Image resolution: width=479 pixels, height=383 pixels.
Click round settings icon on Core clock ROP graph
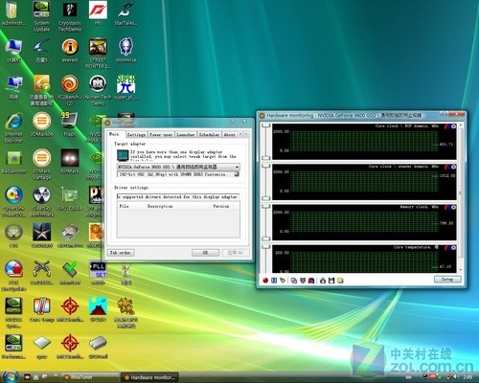453,126
